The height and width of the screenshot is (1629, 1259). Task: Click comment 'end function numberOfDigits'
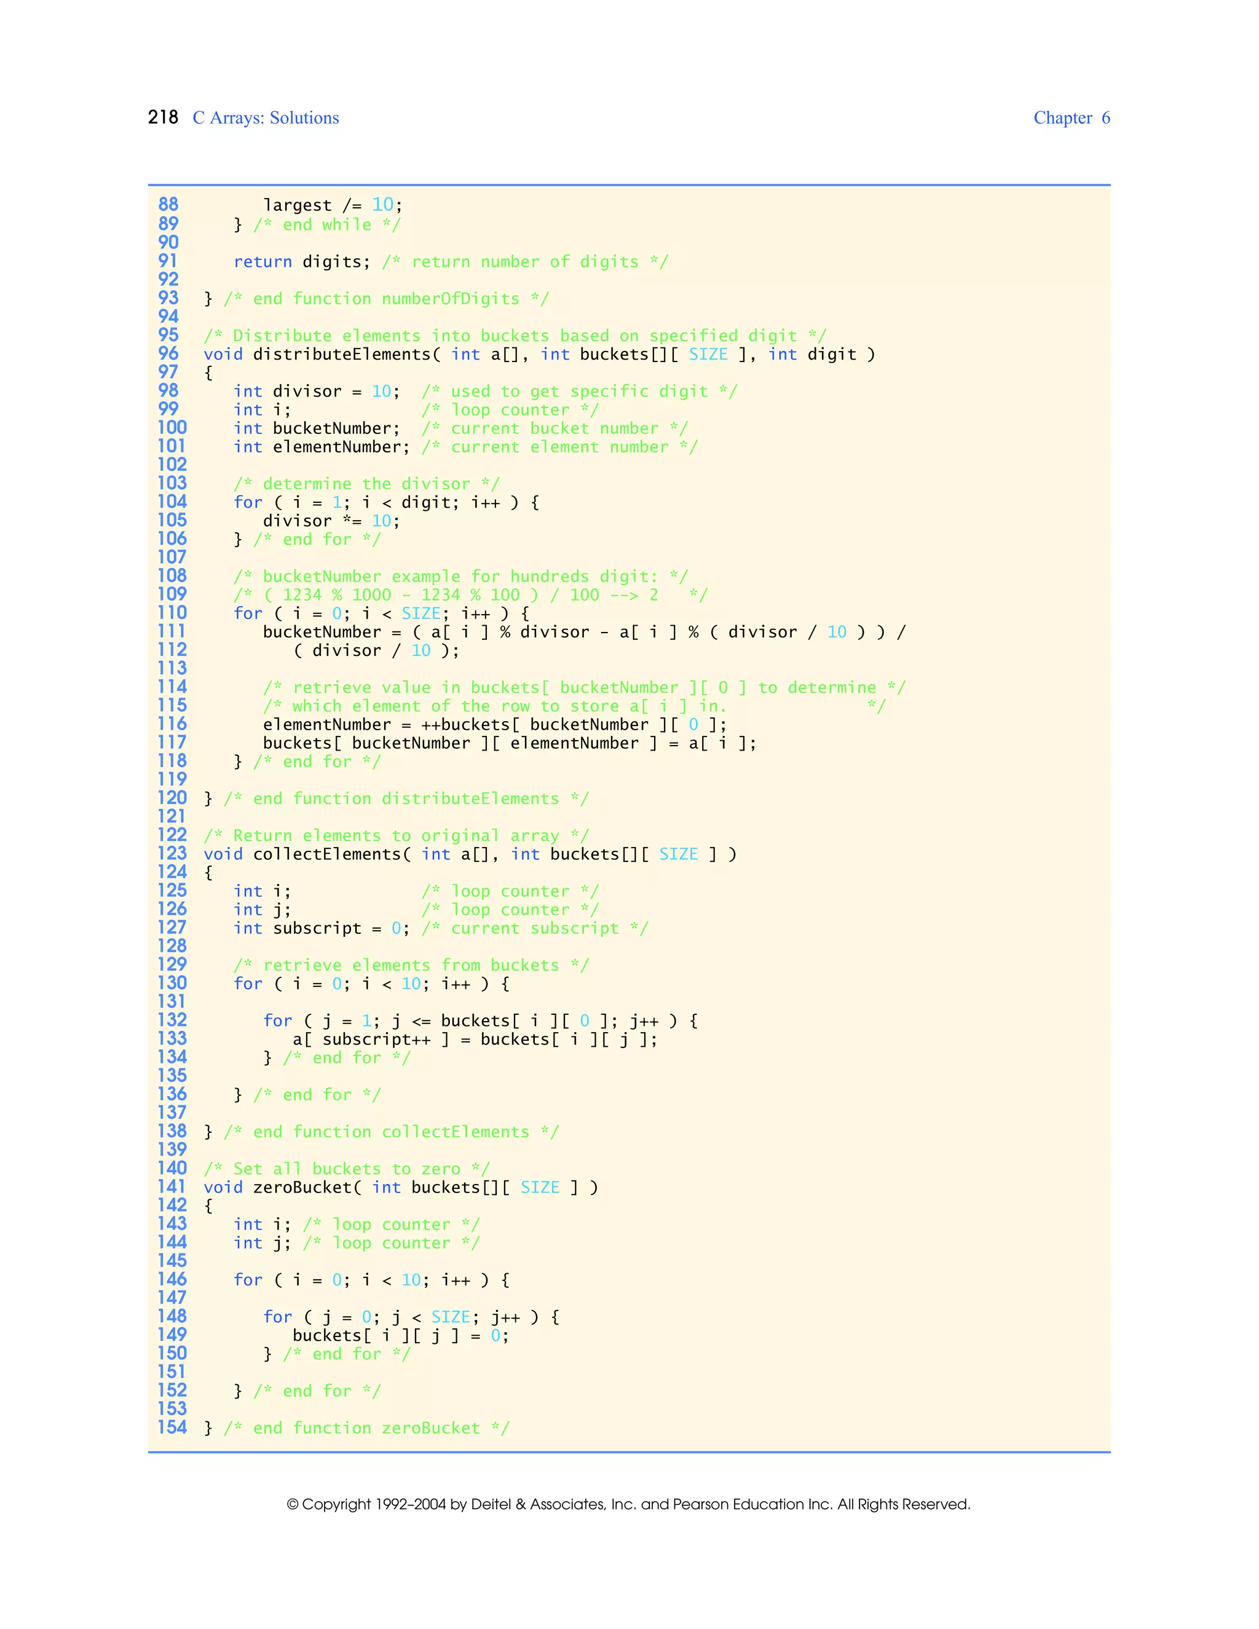pos(386,298)
